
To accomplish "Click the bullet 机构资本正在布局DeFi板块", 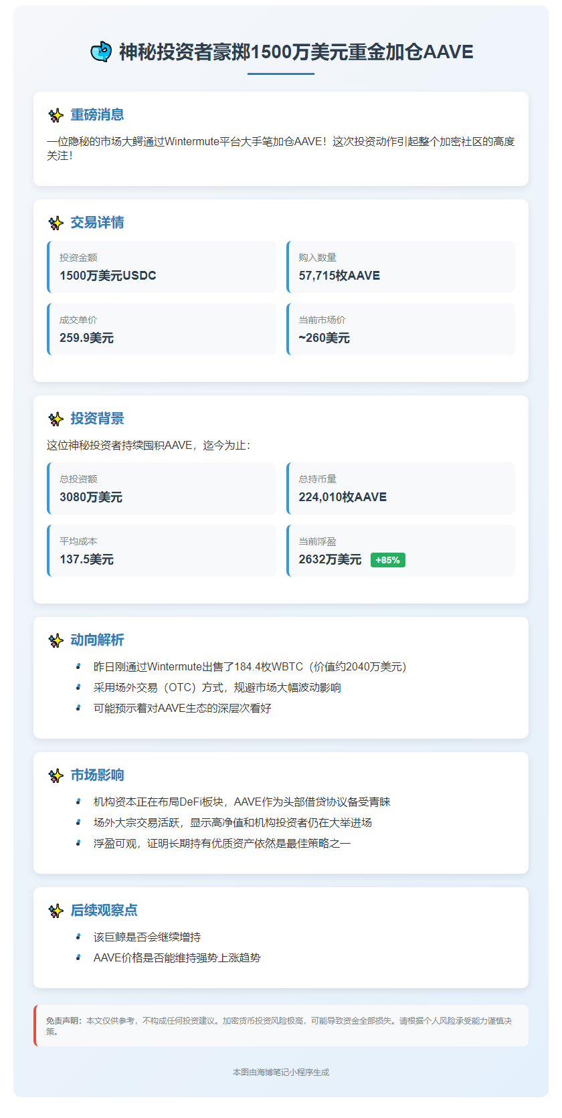I will pos(242,802).
